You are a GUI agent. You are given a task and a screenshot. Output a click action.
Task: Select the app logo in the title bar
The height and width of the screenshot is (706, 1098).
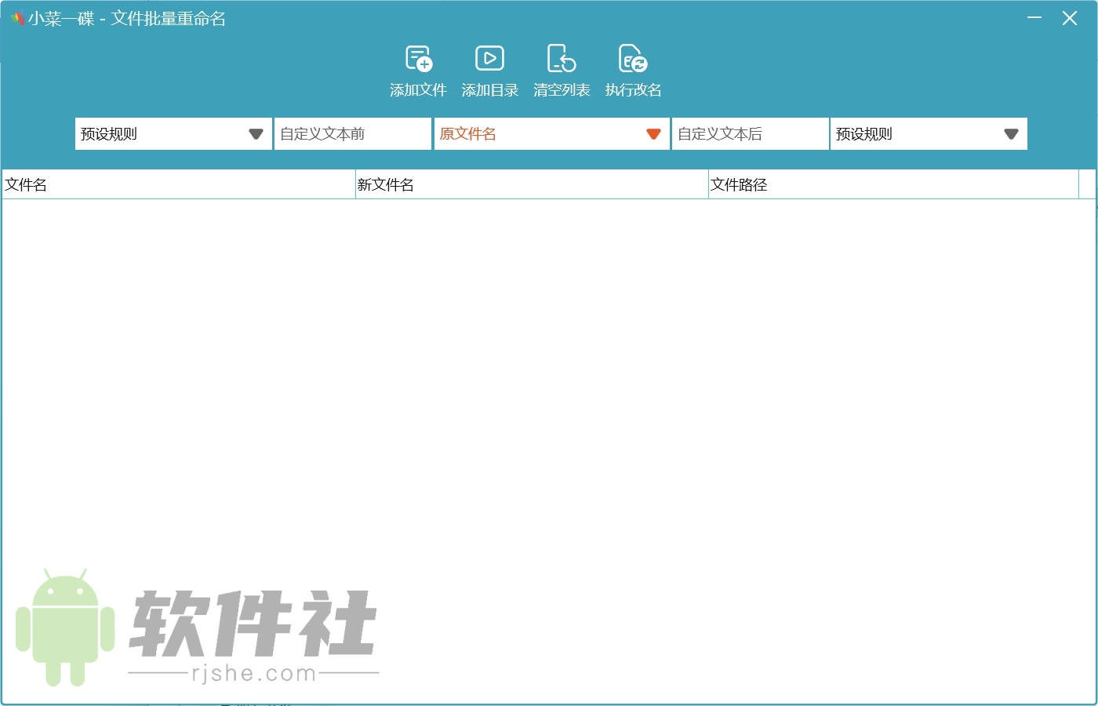tap(16, 17)
